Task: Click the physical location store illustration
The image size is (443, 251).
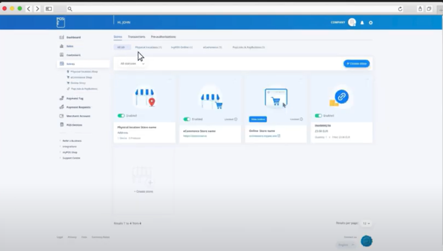Action: 145,98
